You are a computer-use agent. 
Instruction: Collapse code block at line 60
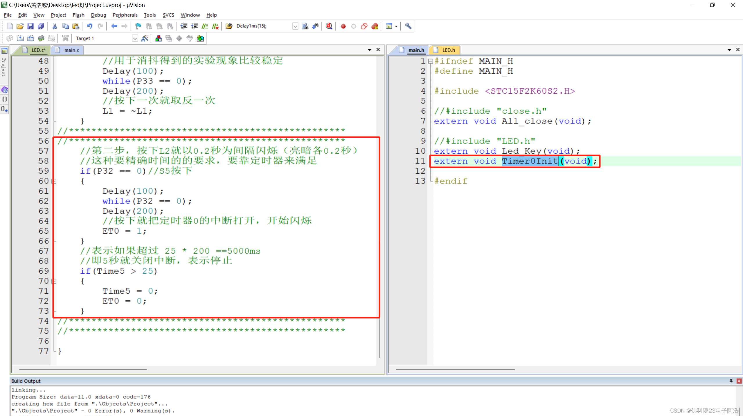(x=54, y=181)
